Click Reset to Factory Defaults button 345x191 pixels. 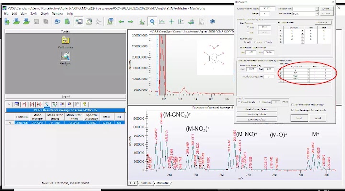(257, 109)
